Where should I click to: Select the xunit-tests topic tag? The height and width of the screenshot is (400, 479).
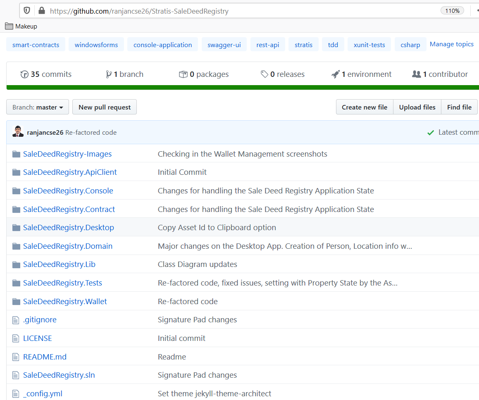point(369,45)
